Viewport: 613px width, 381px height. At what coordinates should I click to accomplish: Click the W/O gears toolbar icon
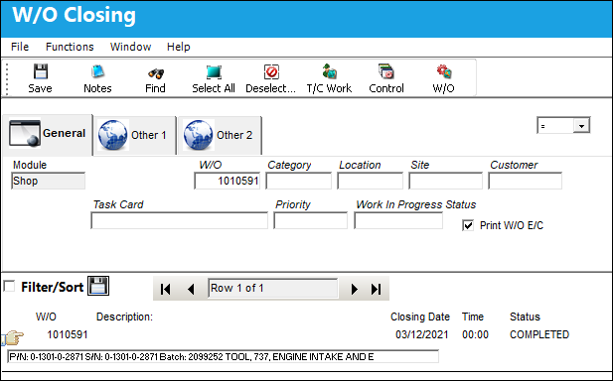[x=444, y=71]
